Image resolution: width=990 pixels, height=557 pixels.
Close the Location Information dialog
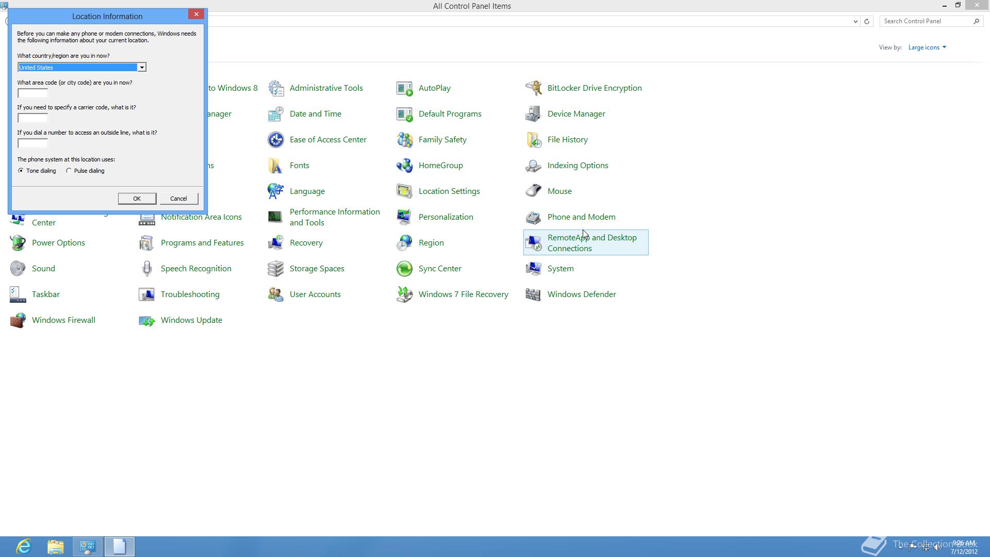tap(196, 14)
